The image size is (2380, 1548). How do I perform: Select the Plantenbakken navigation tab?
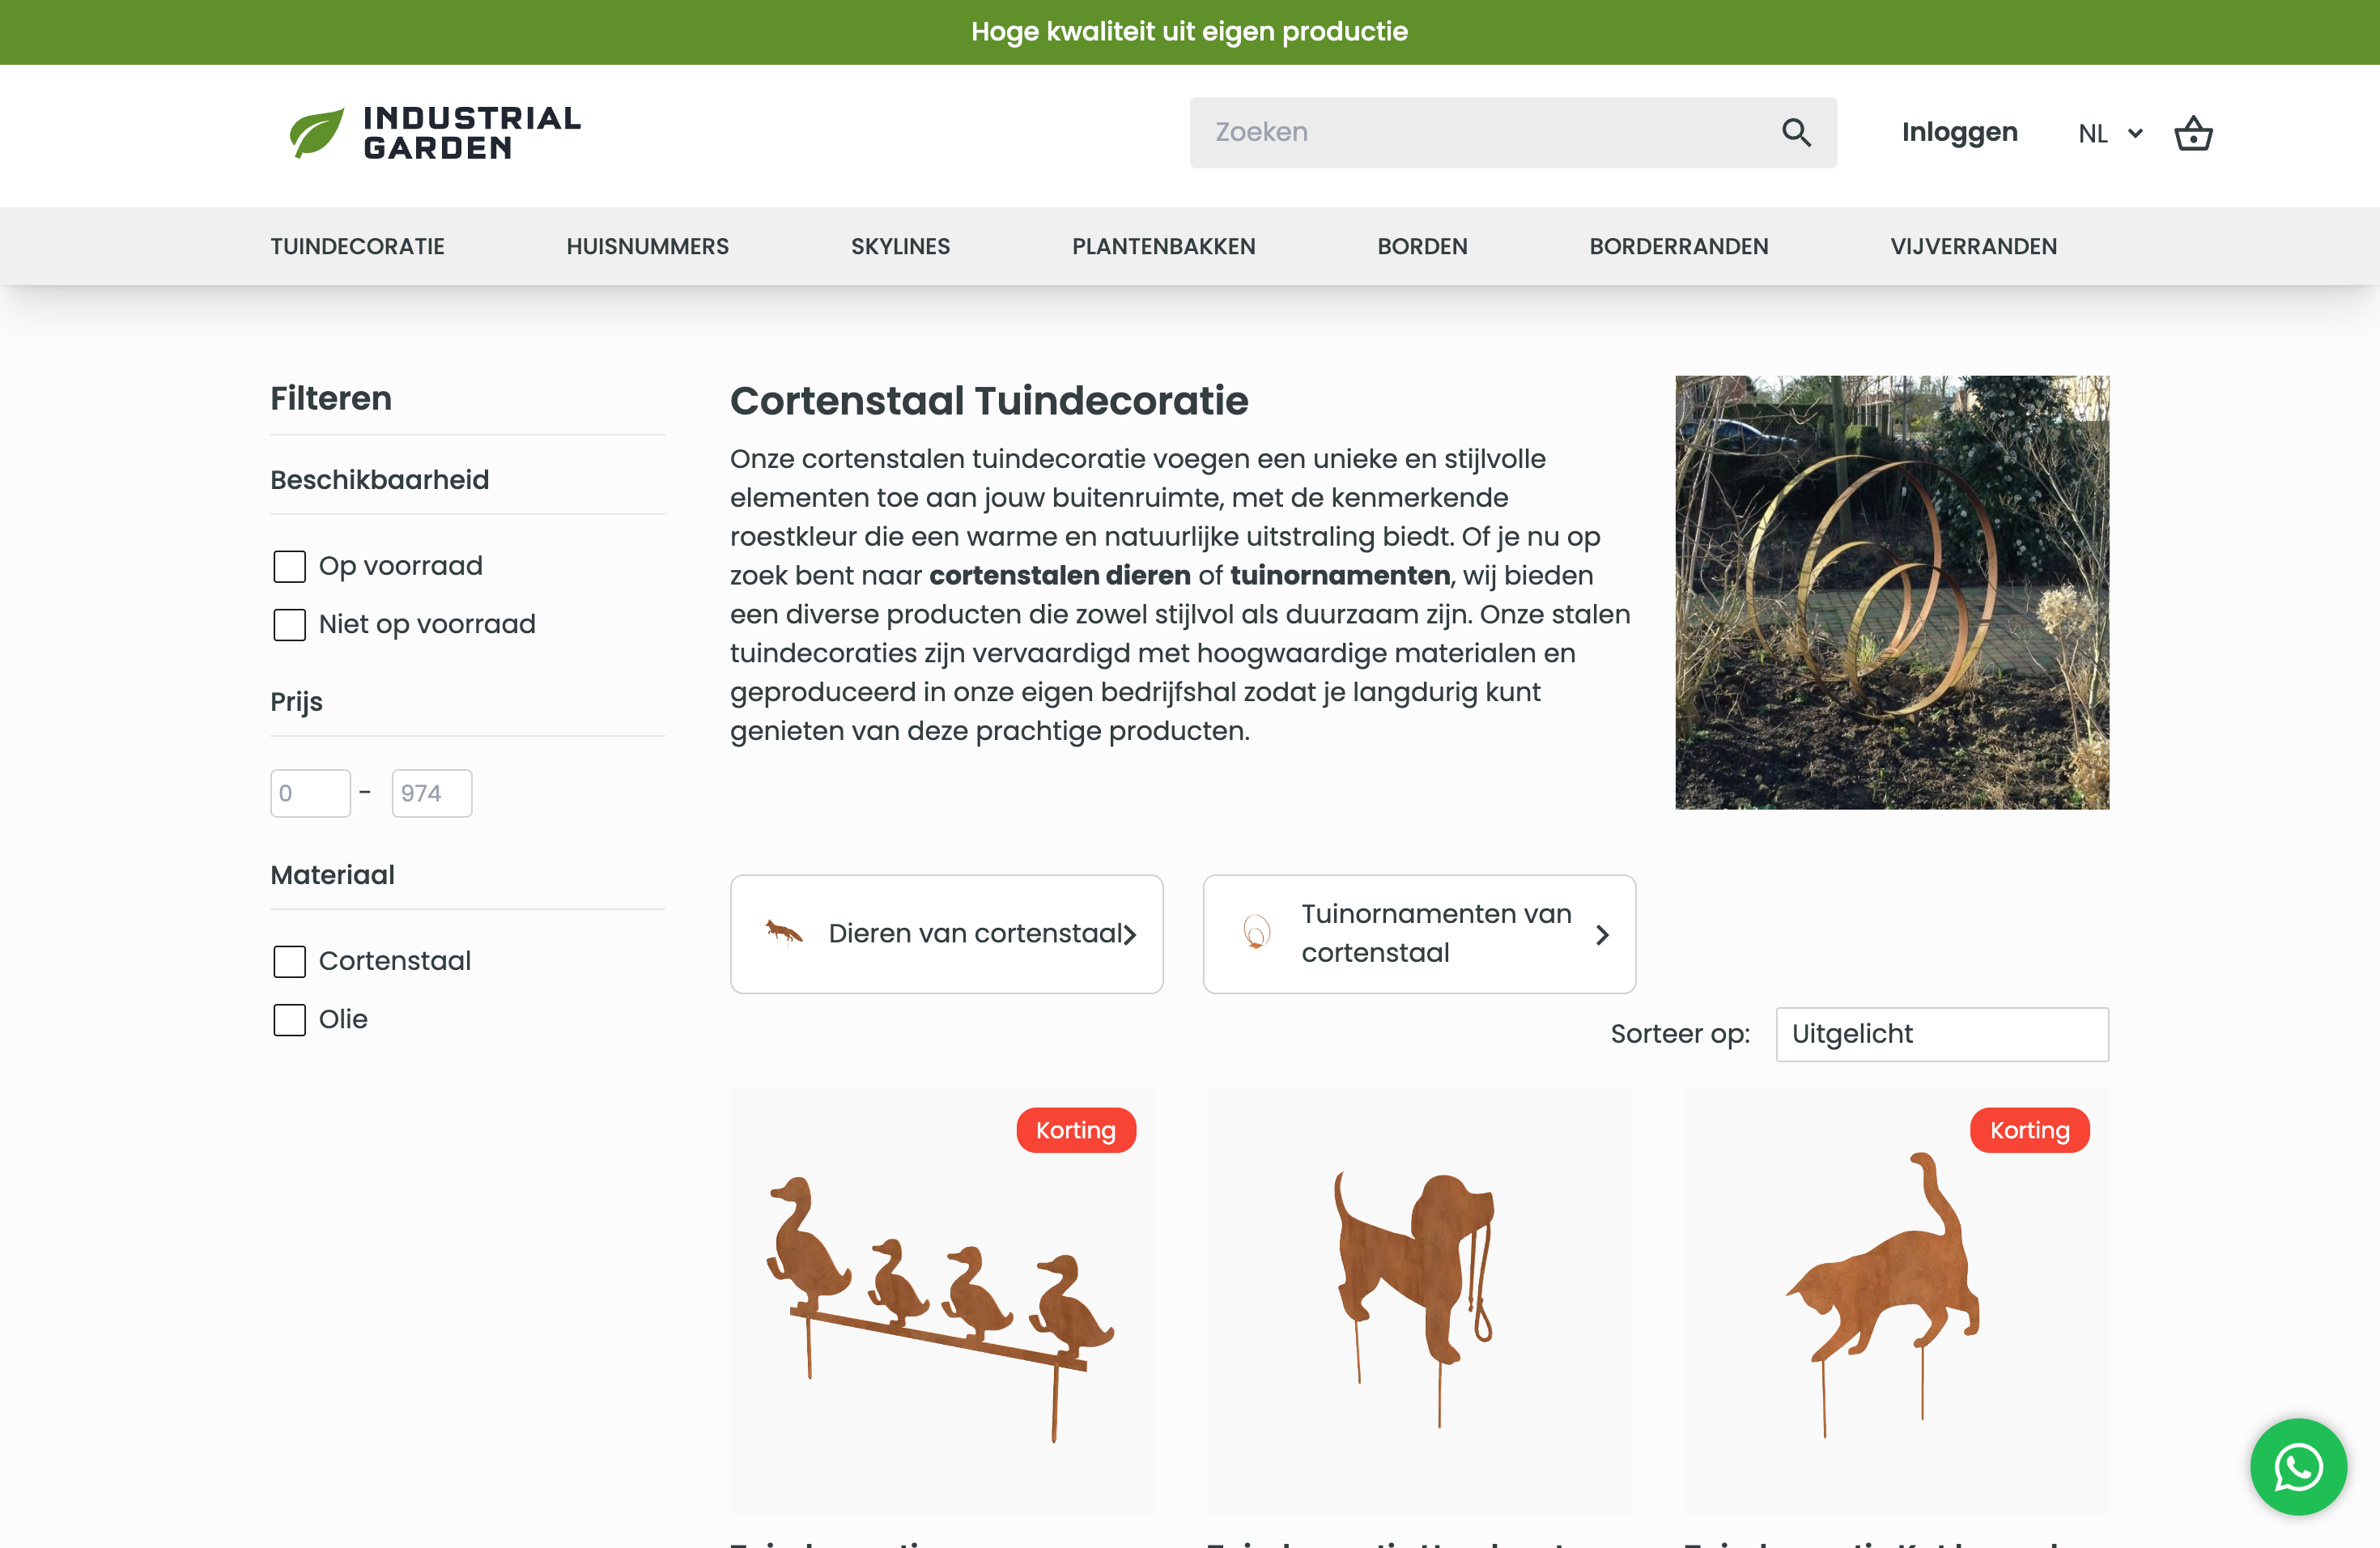[1163, 246]
